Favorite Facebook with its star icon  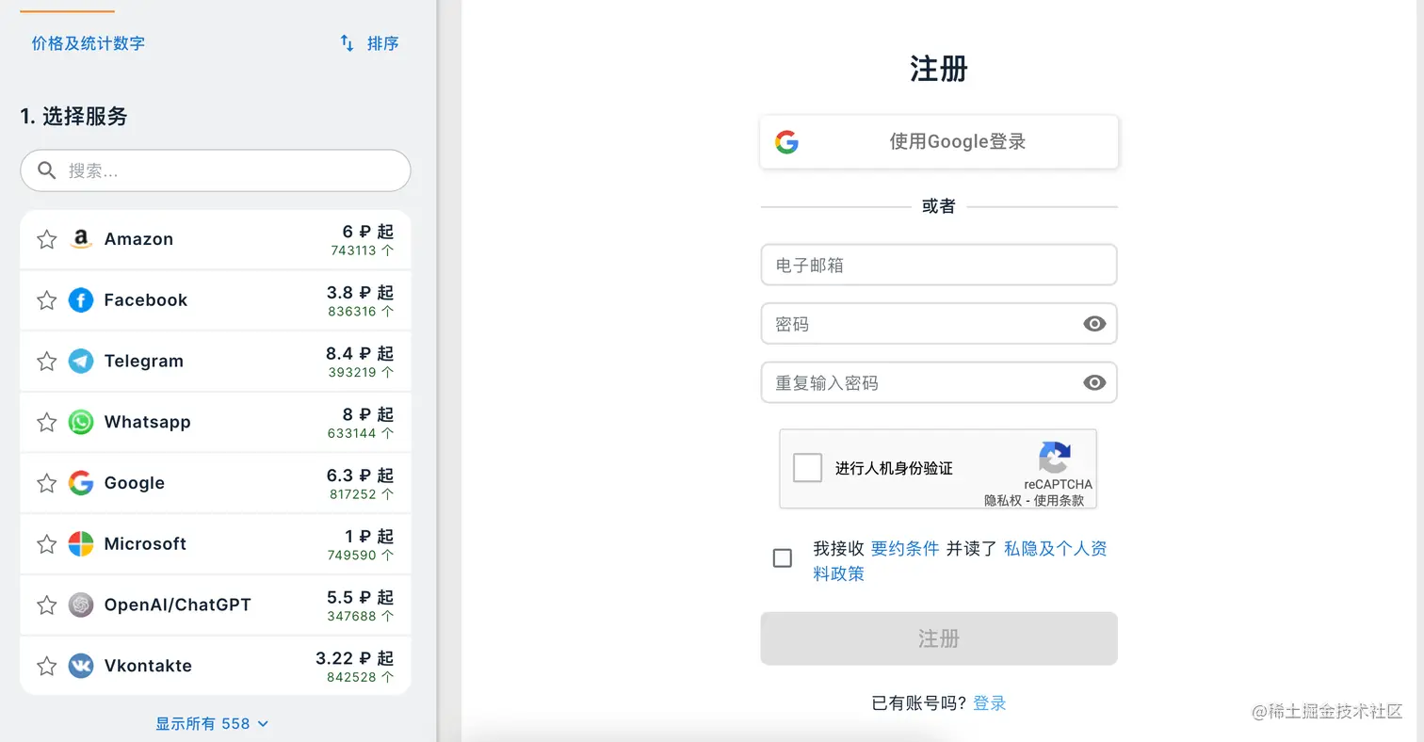point(46,300)
